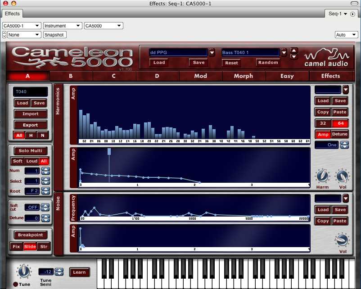The width and height of the screenshot is (361, 289).
Task: Select the All voice filter toggle above Solo Multi
Action: (x=19, y=135)
